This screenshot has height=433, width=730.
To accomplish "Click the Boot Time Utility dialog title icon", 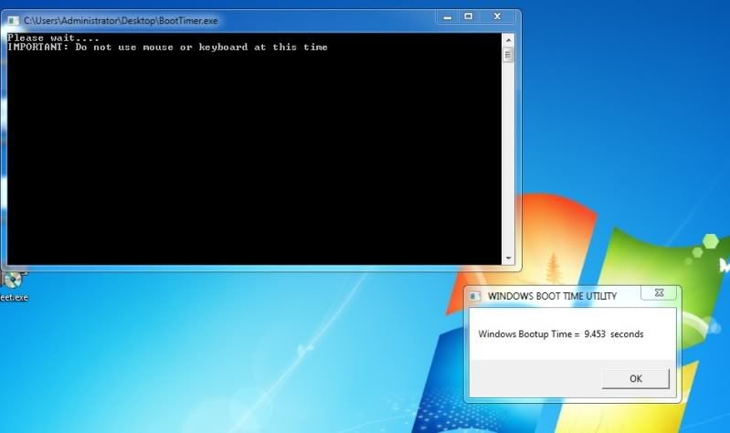I will [475, 296].
